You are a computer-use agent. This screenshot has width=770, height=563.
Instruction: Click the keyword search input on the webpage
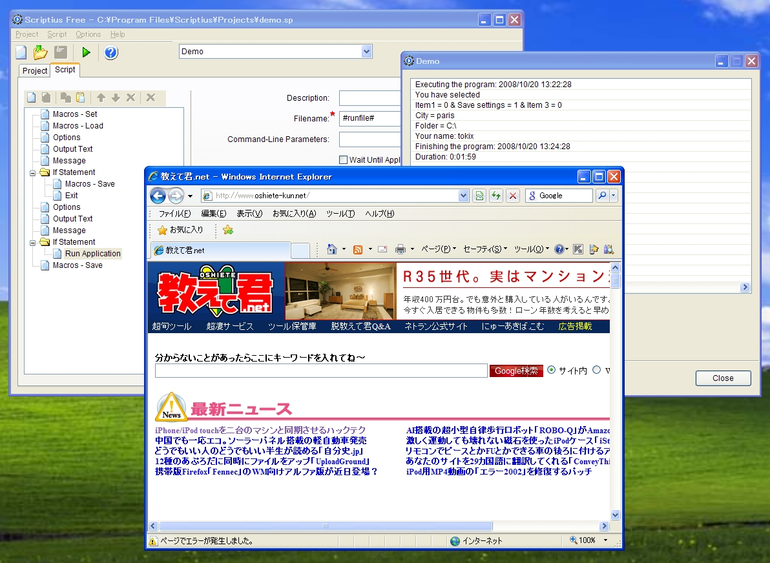[x=321, y=371]
